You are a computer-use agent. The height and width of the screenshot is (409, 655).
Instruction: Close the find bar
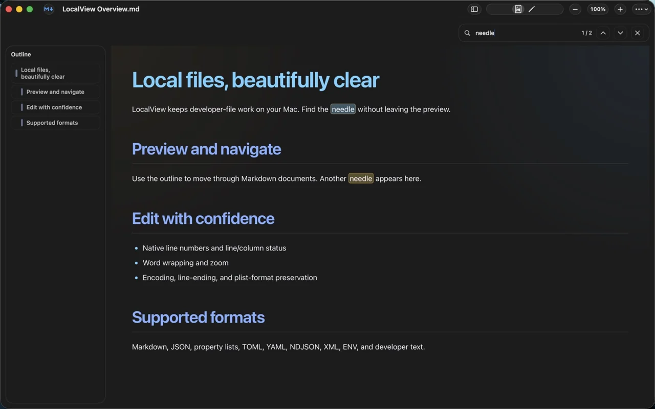(x=637, y=33)
